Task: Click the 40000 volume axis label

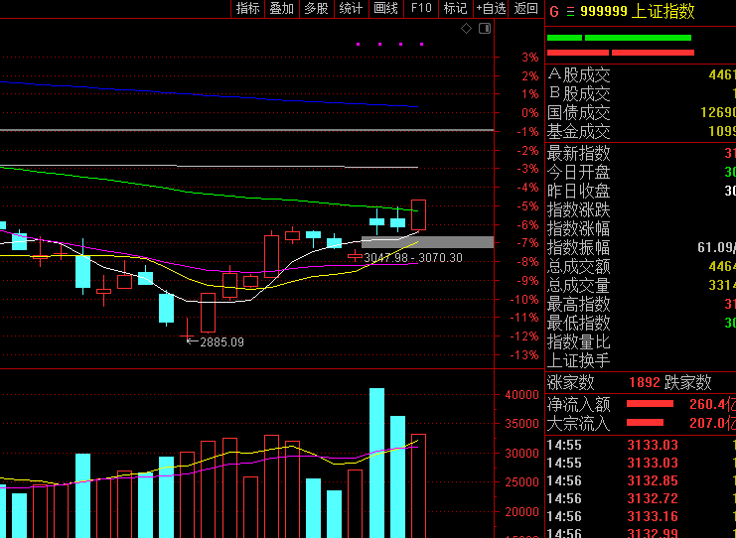Action: click(x=521, y=395)
